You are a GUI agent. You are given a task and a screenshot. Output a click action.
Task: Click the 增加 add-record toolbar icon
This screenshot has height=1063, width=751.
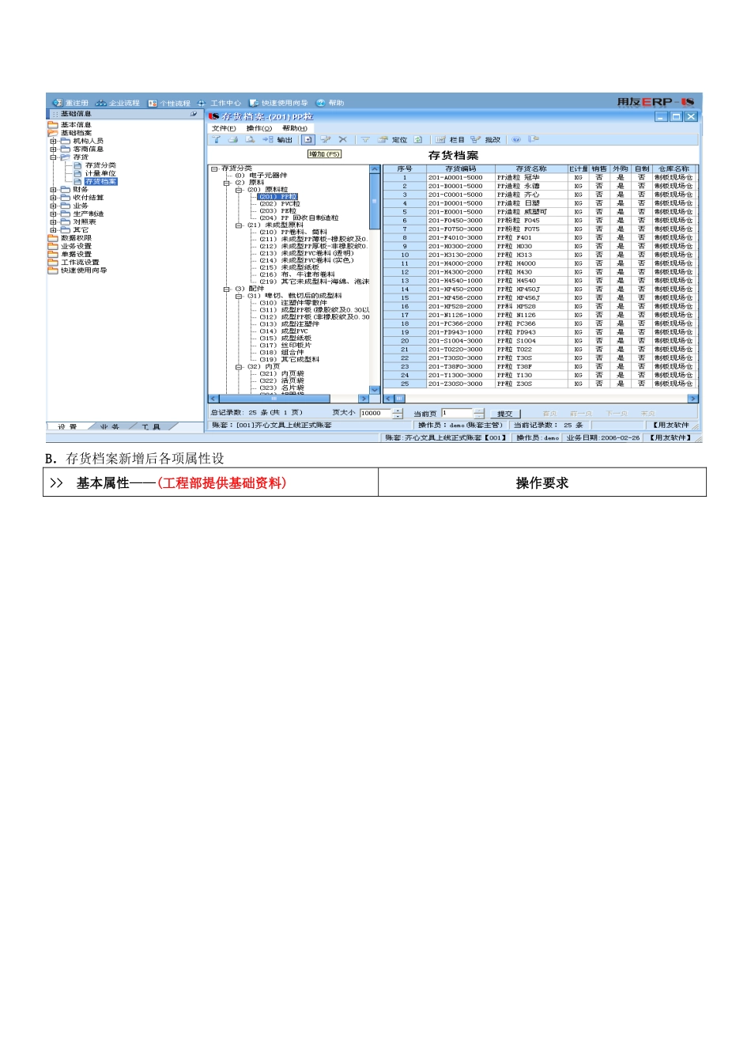coord(308,139)
